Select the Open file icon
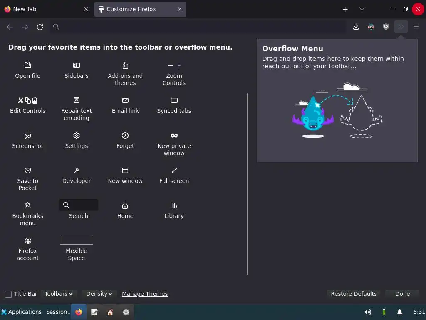This screenshot has width=426, height=320. point(28,65)
